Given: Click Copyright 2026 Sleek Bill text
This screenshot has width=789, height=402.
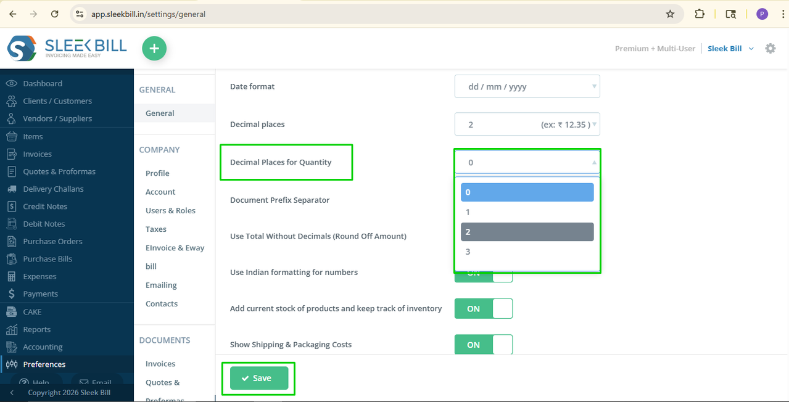Looking at the screenshot, I should pos(69,393).
